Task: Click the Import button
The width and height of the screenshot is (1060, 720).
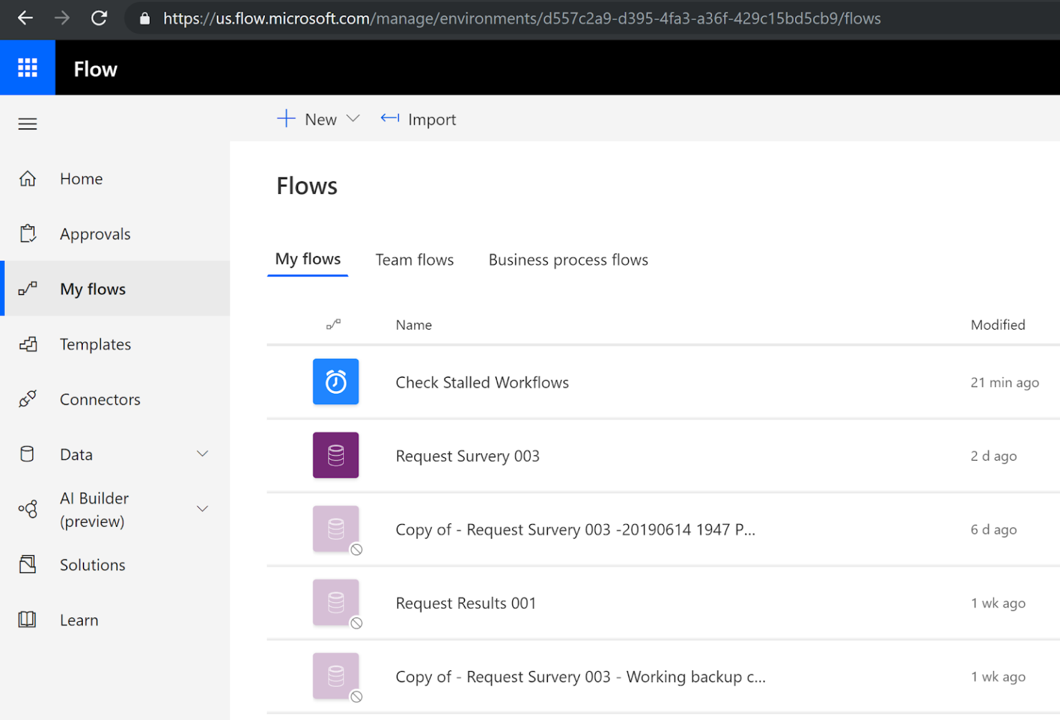Action: coord(419,119)
